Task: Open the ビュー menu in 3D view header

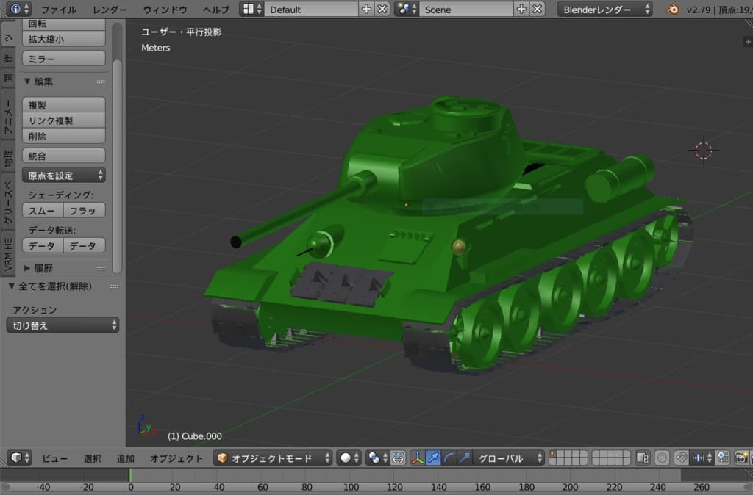Action: pyautogui.click(x=54, y=458)
